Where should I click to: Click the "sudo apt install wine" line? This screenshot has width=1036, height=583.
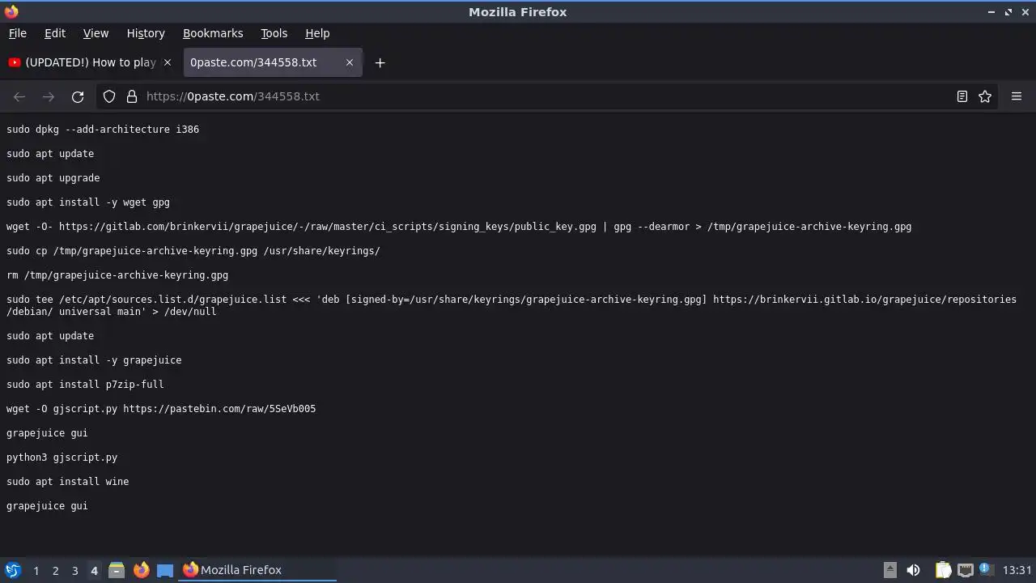coord(68,482)
